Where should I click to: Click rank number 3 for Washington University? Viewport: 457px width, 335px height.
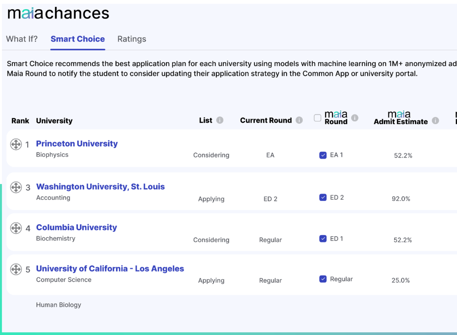[28, 188]
